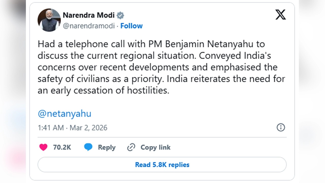Click the Narendra Modi display name
The width and height of the screenshot is (325, 183).
(x=89, y=15)
